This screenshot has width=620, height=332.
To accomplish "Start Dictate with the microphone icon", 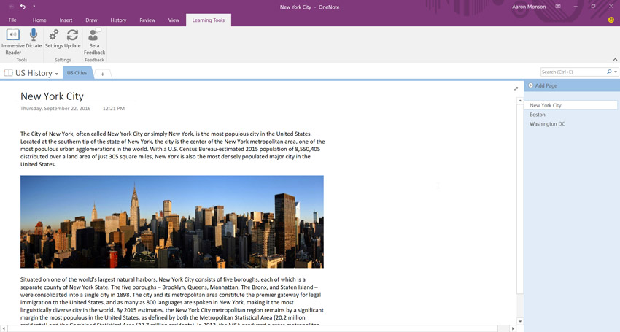I will click(34, 39).
